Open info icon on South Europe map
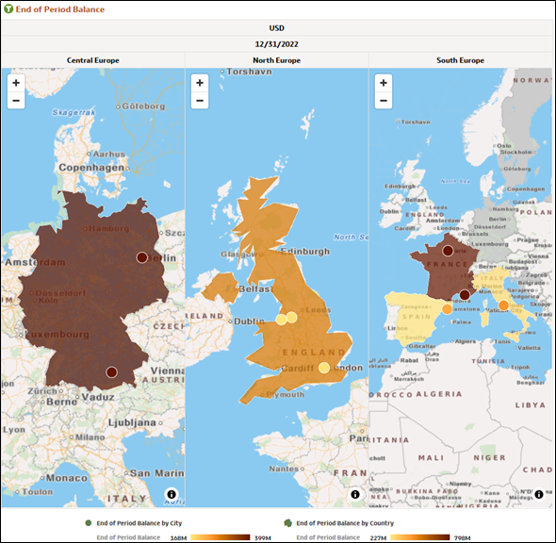 click(539, 494)
